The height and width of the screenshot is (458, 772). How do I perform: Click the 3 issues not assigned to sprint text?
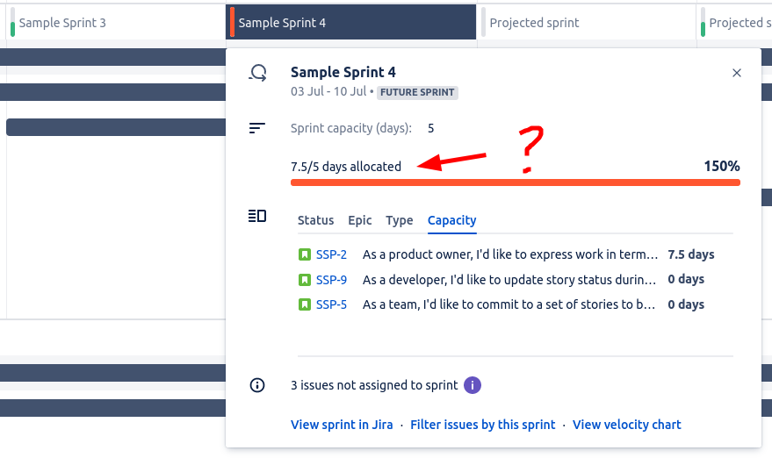click(374, 385)
